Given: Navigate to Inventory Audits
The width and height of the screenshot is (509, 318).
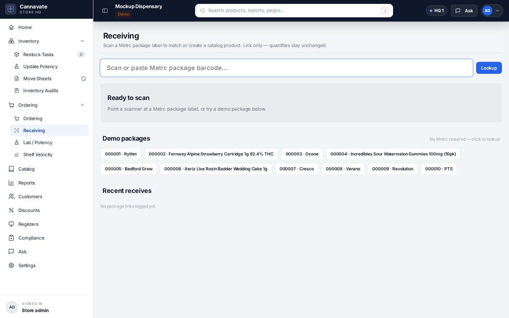Looking at the screenshot, I should tap(49, 90).
